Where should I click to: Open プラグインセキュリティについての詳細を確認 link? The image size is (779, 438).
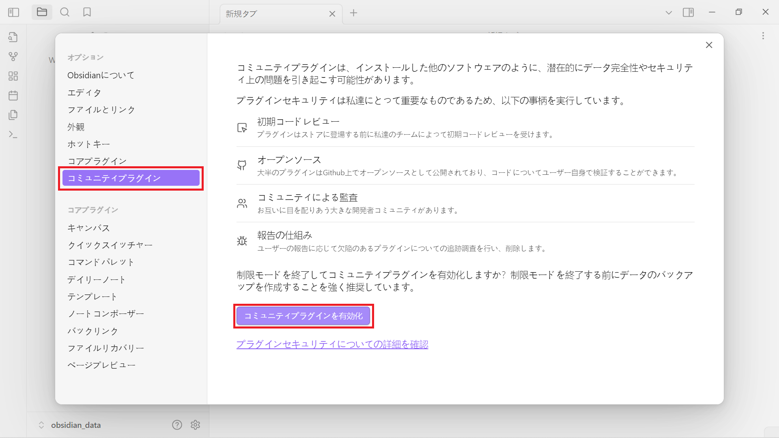(x=332, y=344)
